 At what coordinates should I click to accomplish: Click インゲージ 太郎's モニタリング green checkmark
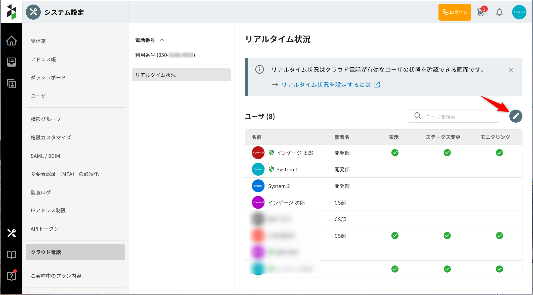pyautogui.click(x=499, y=153)
